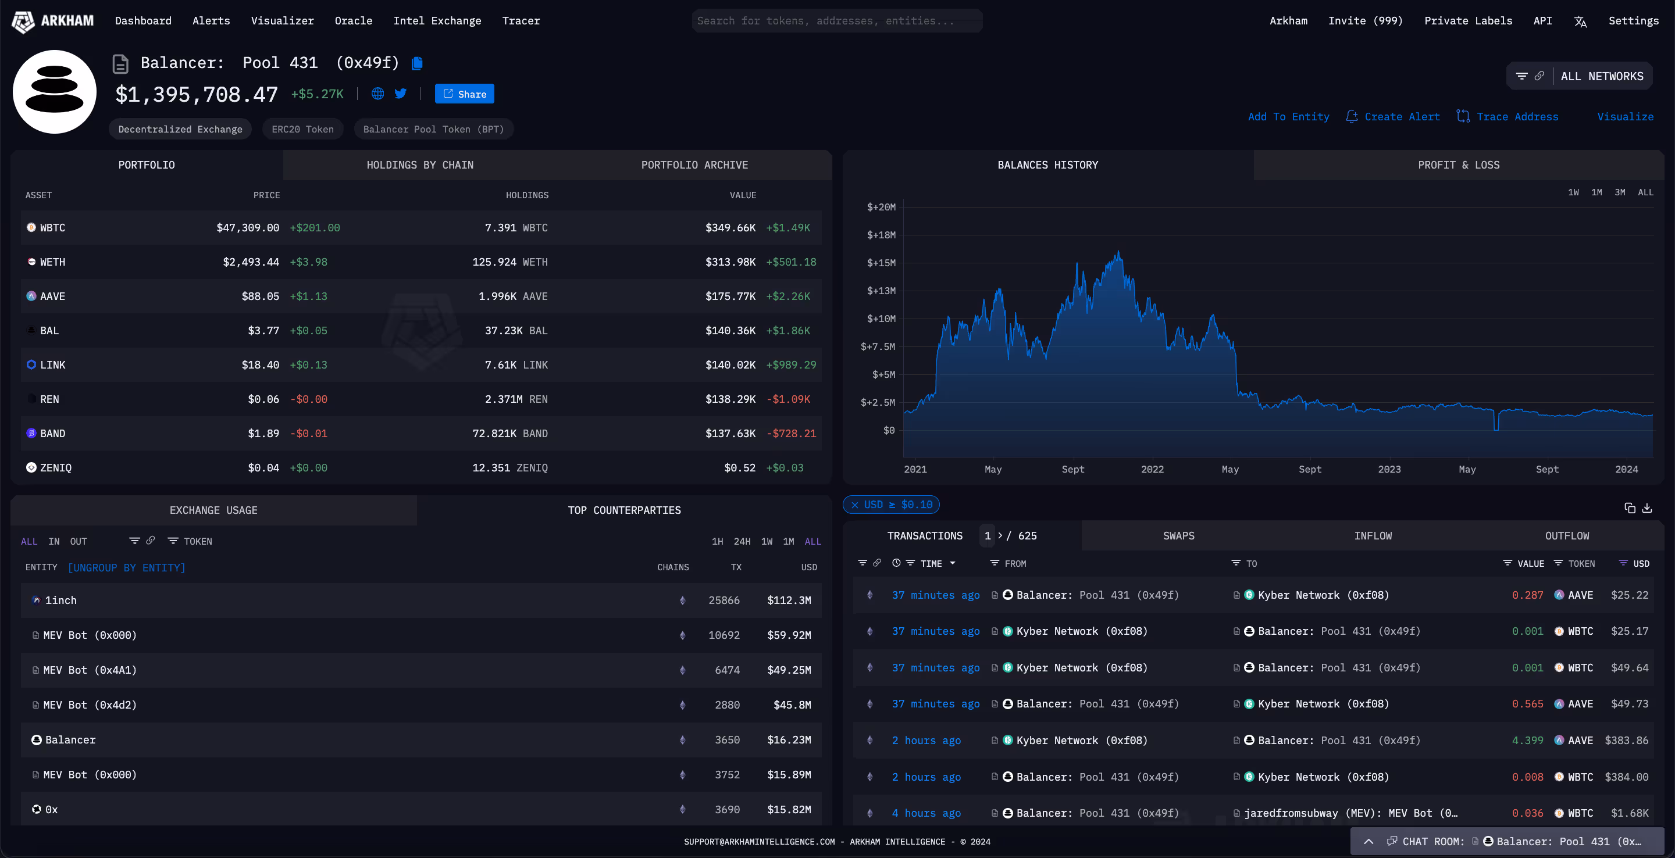
Task: Click the Create Alert bell icon
Action: (1352, 116)
